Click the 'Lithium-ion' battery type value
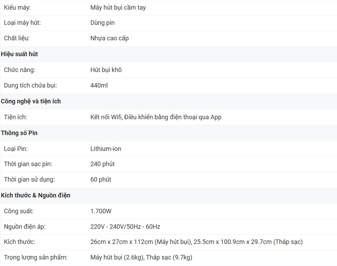 click(x=105, y=149)
